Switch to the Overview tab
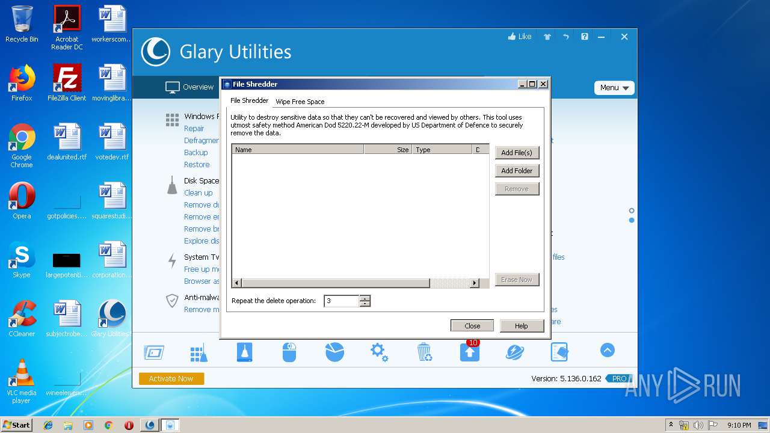Viewport: 770px width, 433px height. coord(189,87)
